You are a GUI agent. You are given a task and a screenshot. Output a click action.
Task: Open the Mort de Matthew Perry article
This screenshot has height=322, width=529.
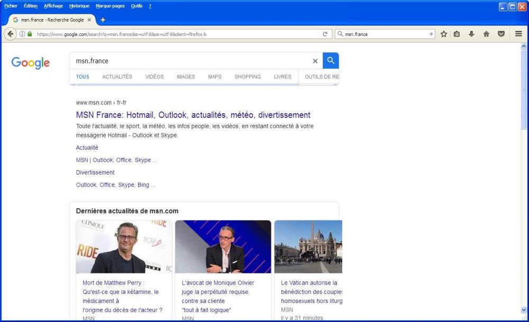point(123,297)
